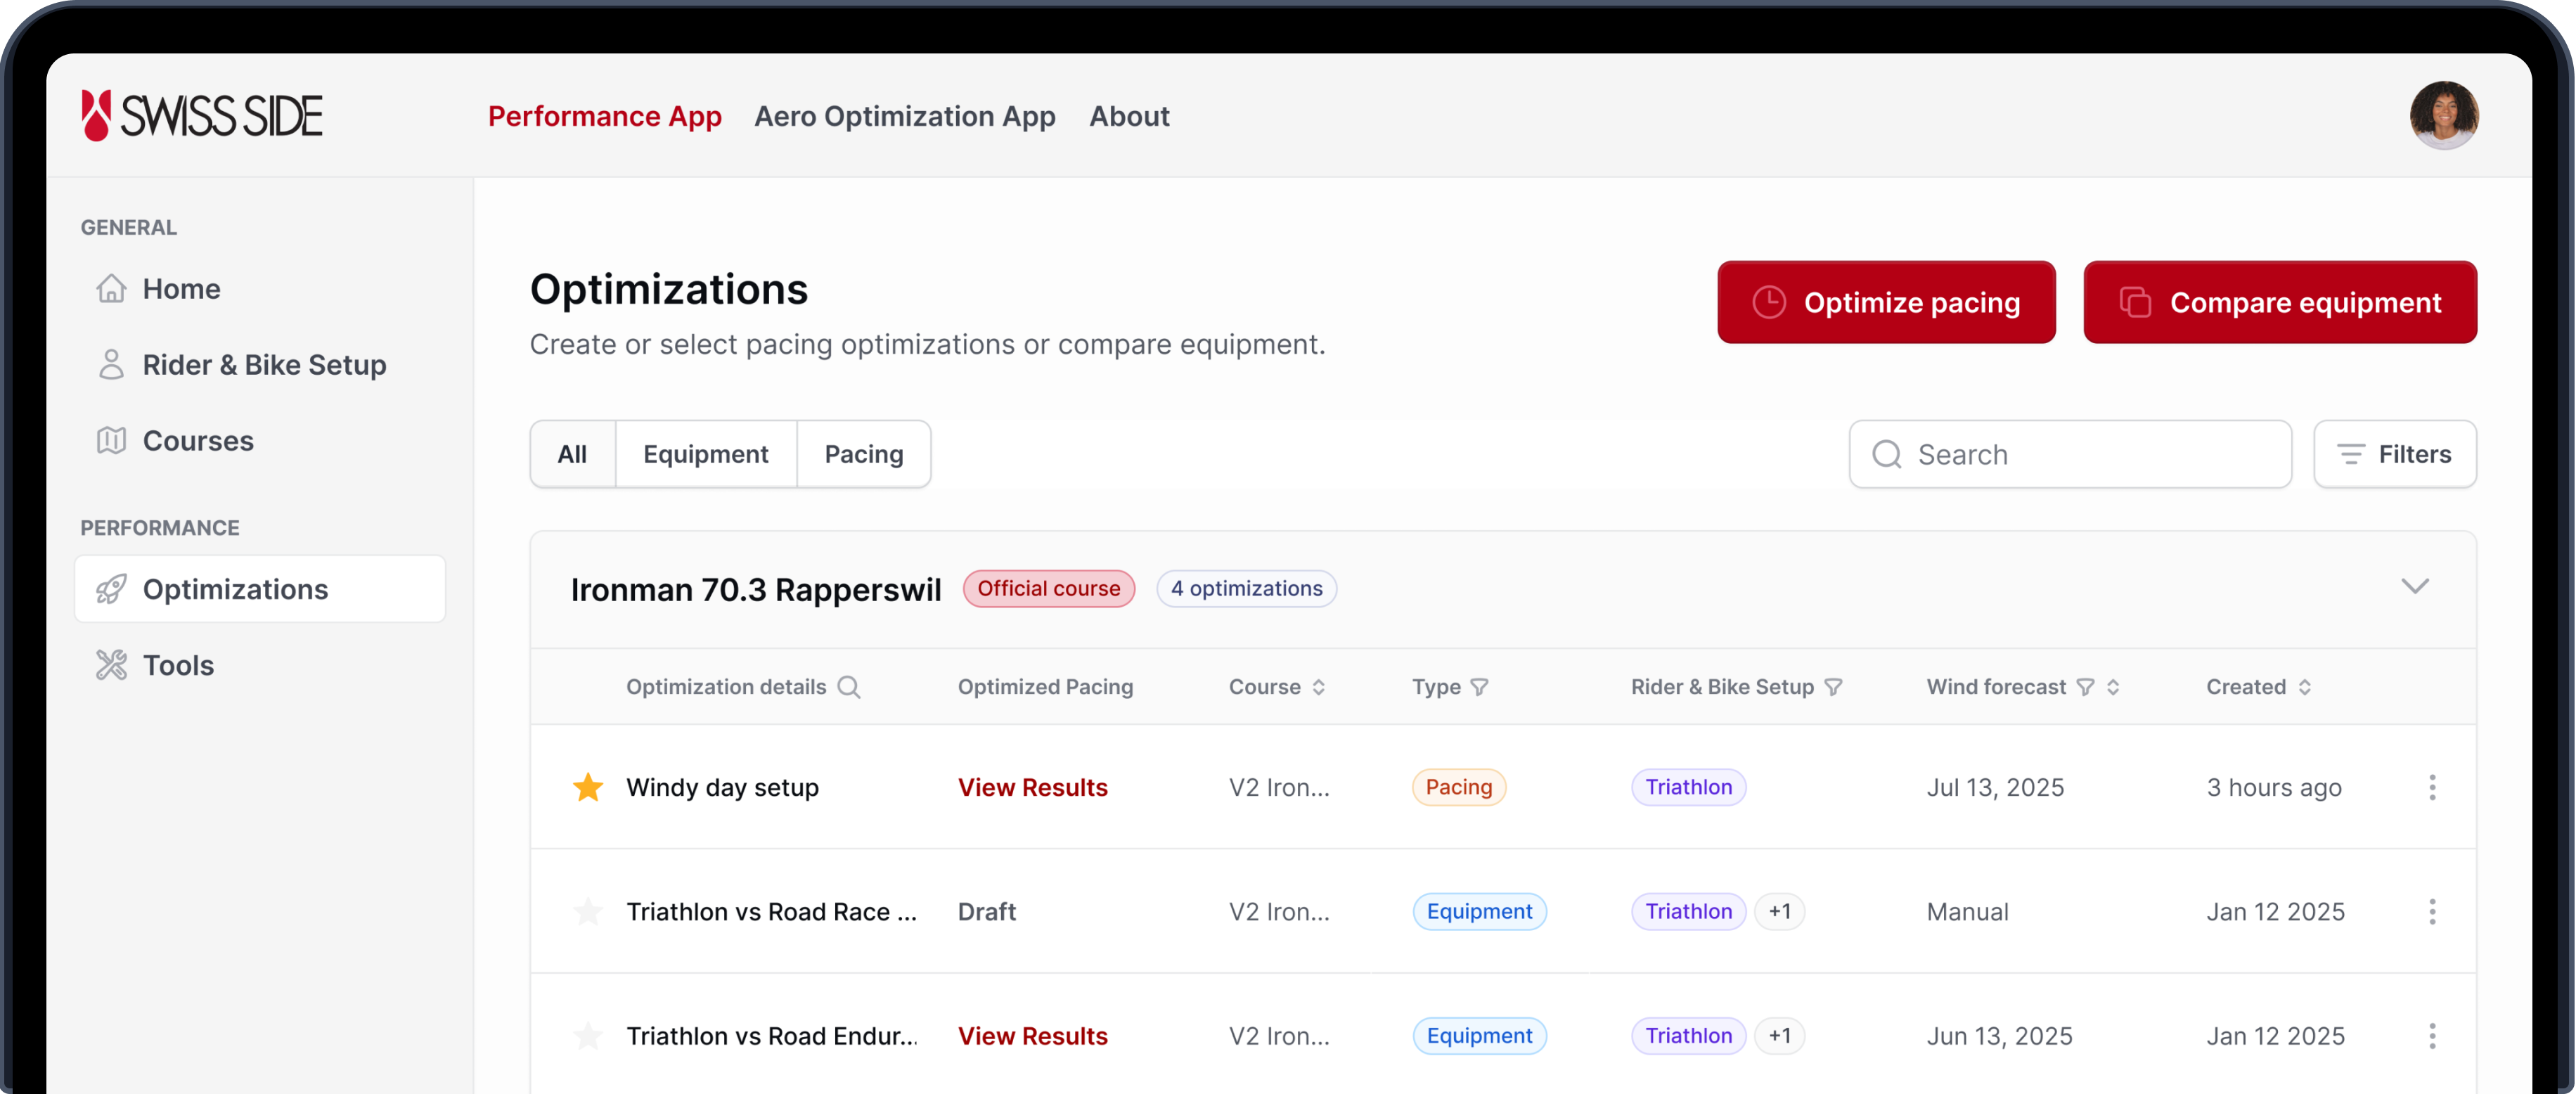The height and width of the screenshot is (1094, 2576).
Task: Filter Rider & Bike Setup column
Action: click(1833, 687)
